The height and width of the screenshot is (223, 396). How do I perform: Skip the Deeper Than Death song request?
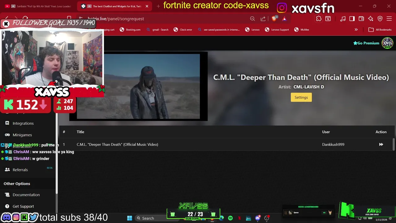tap(381, 144)
